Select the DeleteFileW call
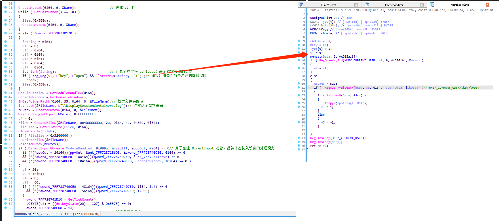Image resolution: width=499 pixels, height=221 pixels. click(x=33, y=140)
